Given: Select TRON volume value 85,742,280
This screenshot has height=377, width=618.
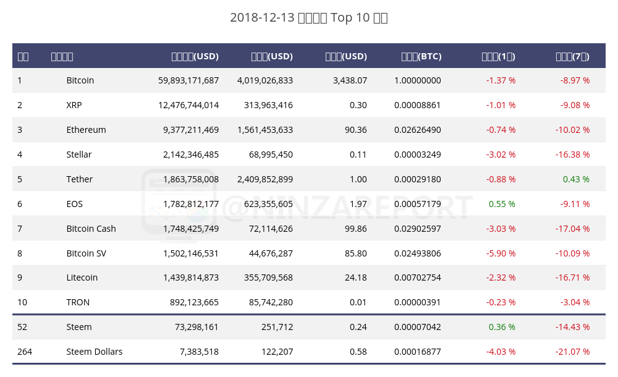Looking at the screenshot, I should pyautogui.click(x=271, y=302).
